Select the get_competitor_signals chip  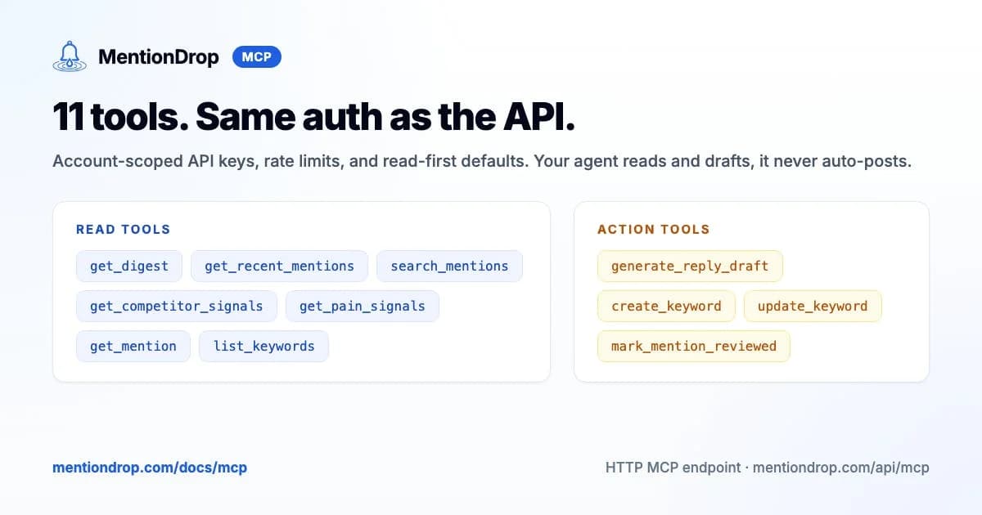177,306
